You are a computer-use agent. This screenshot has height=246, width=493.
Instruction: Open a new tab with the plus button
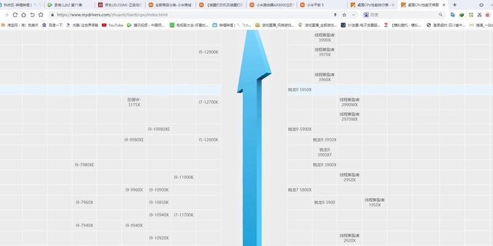[454, 5]
